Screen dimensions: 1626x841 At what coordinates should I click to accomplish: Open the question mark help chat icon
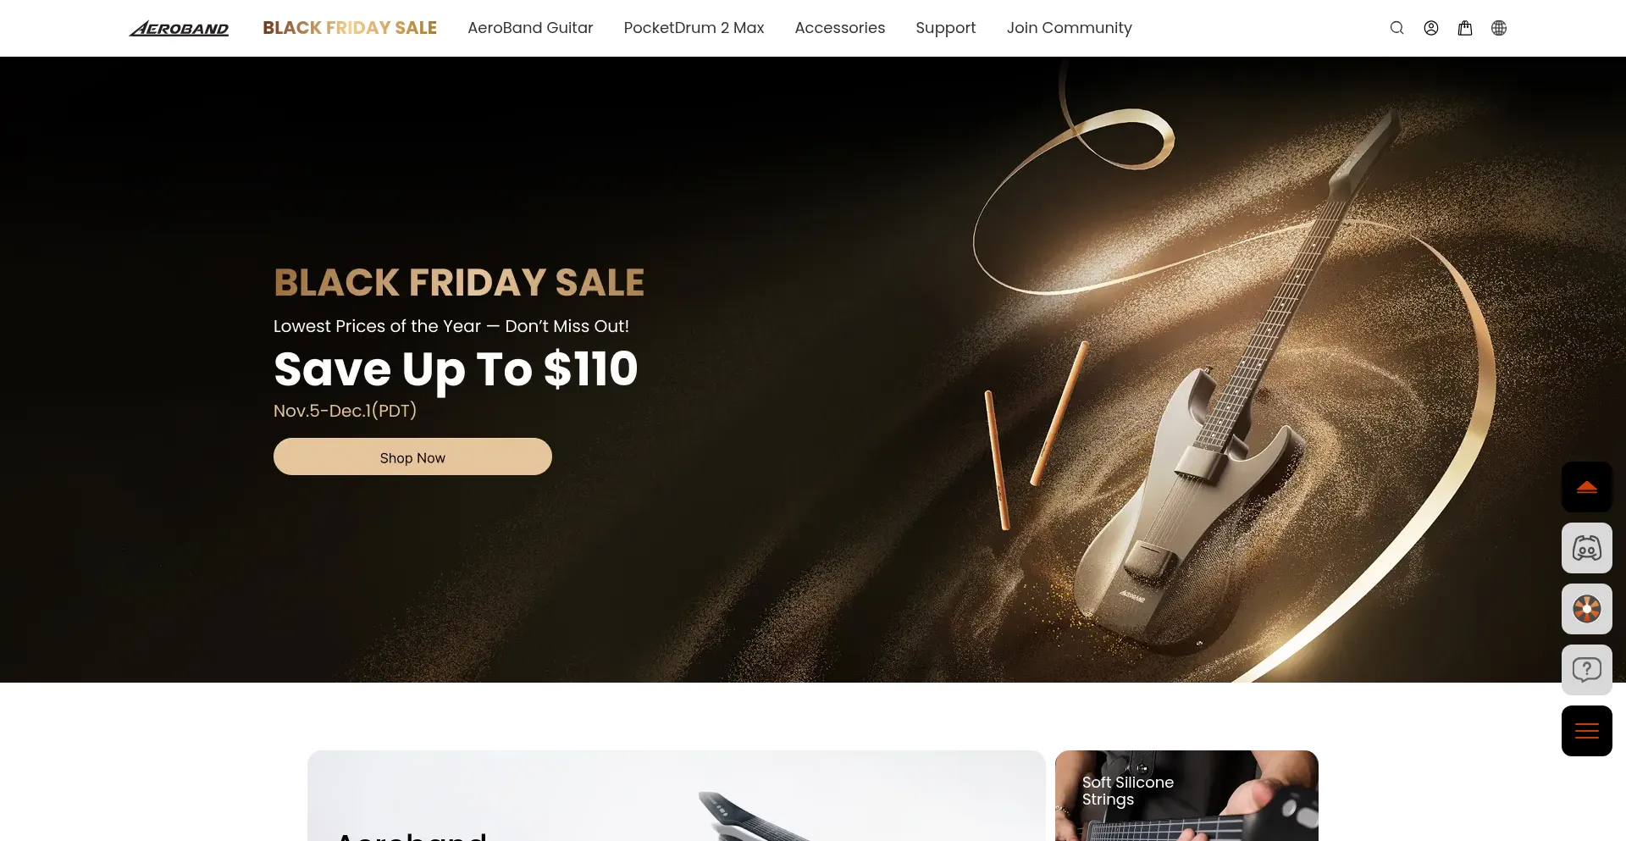coord(1587,670)
